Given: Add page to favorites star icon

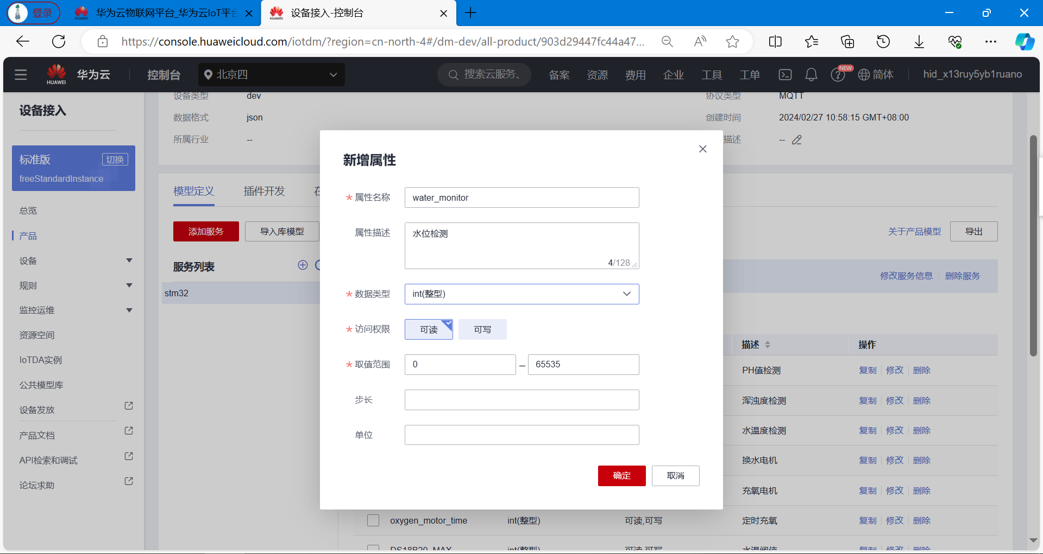Looking at the screenshot, I should coord(732,41).
